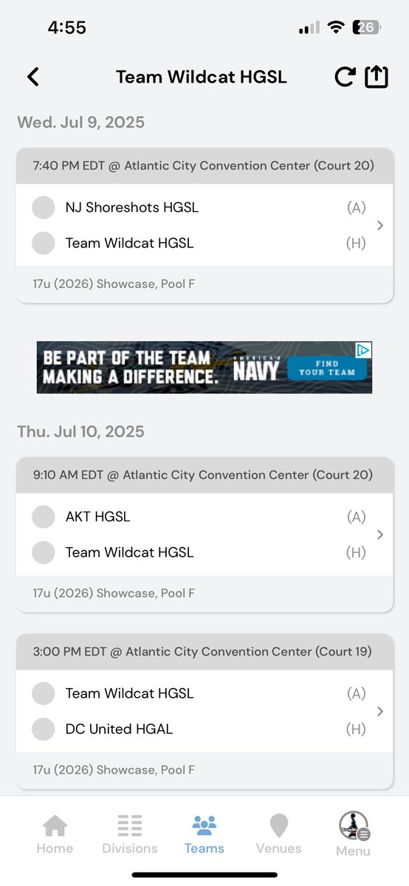Tap the back arrow icon
Screen dimensions: 409x886
click(x=33, y=77)
